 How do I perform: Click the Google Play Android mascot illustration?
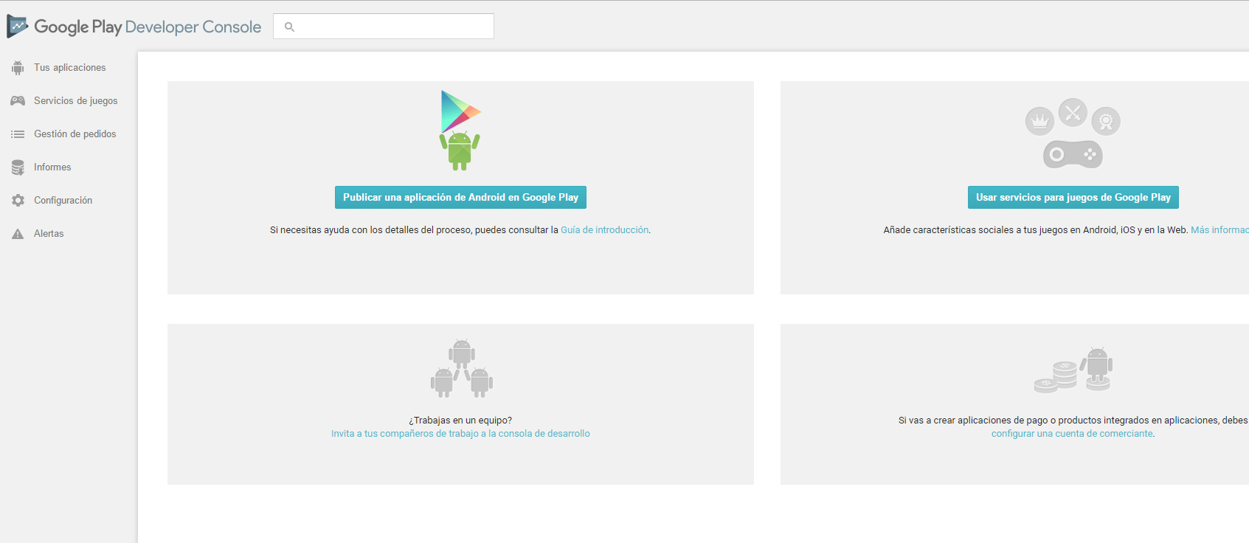click(460, 130)
